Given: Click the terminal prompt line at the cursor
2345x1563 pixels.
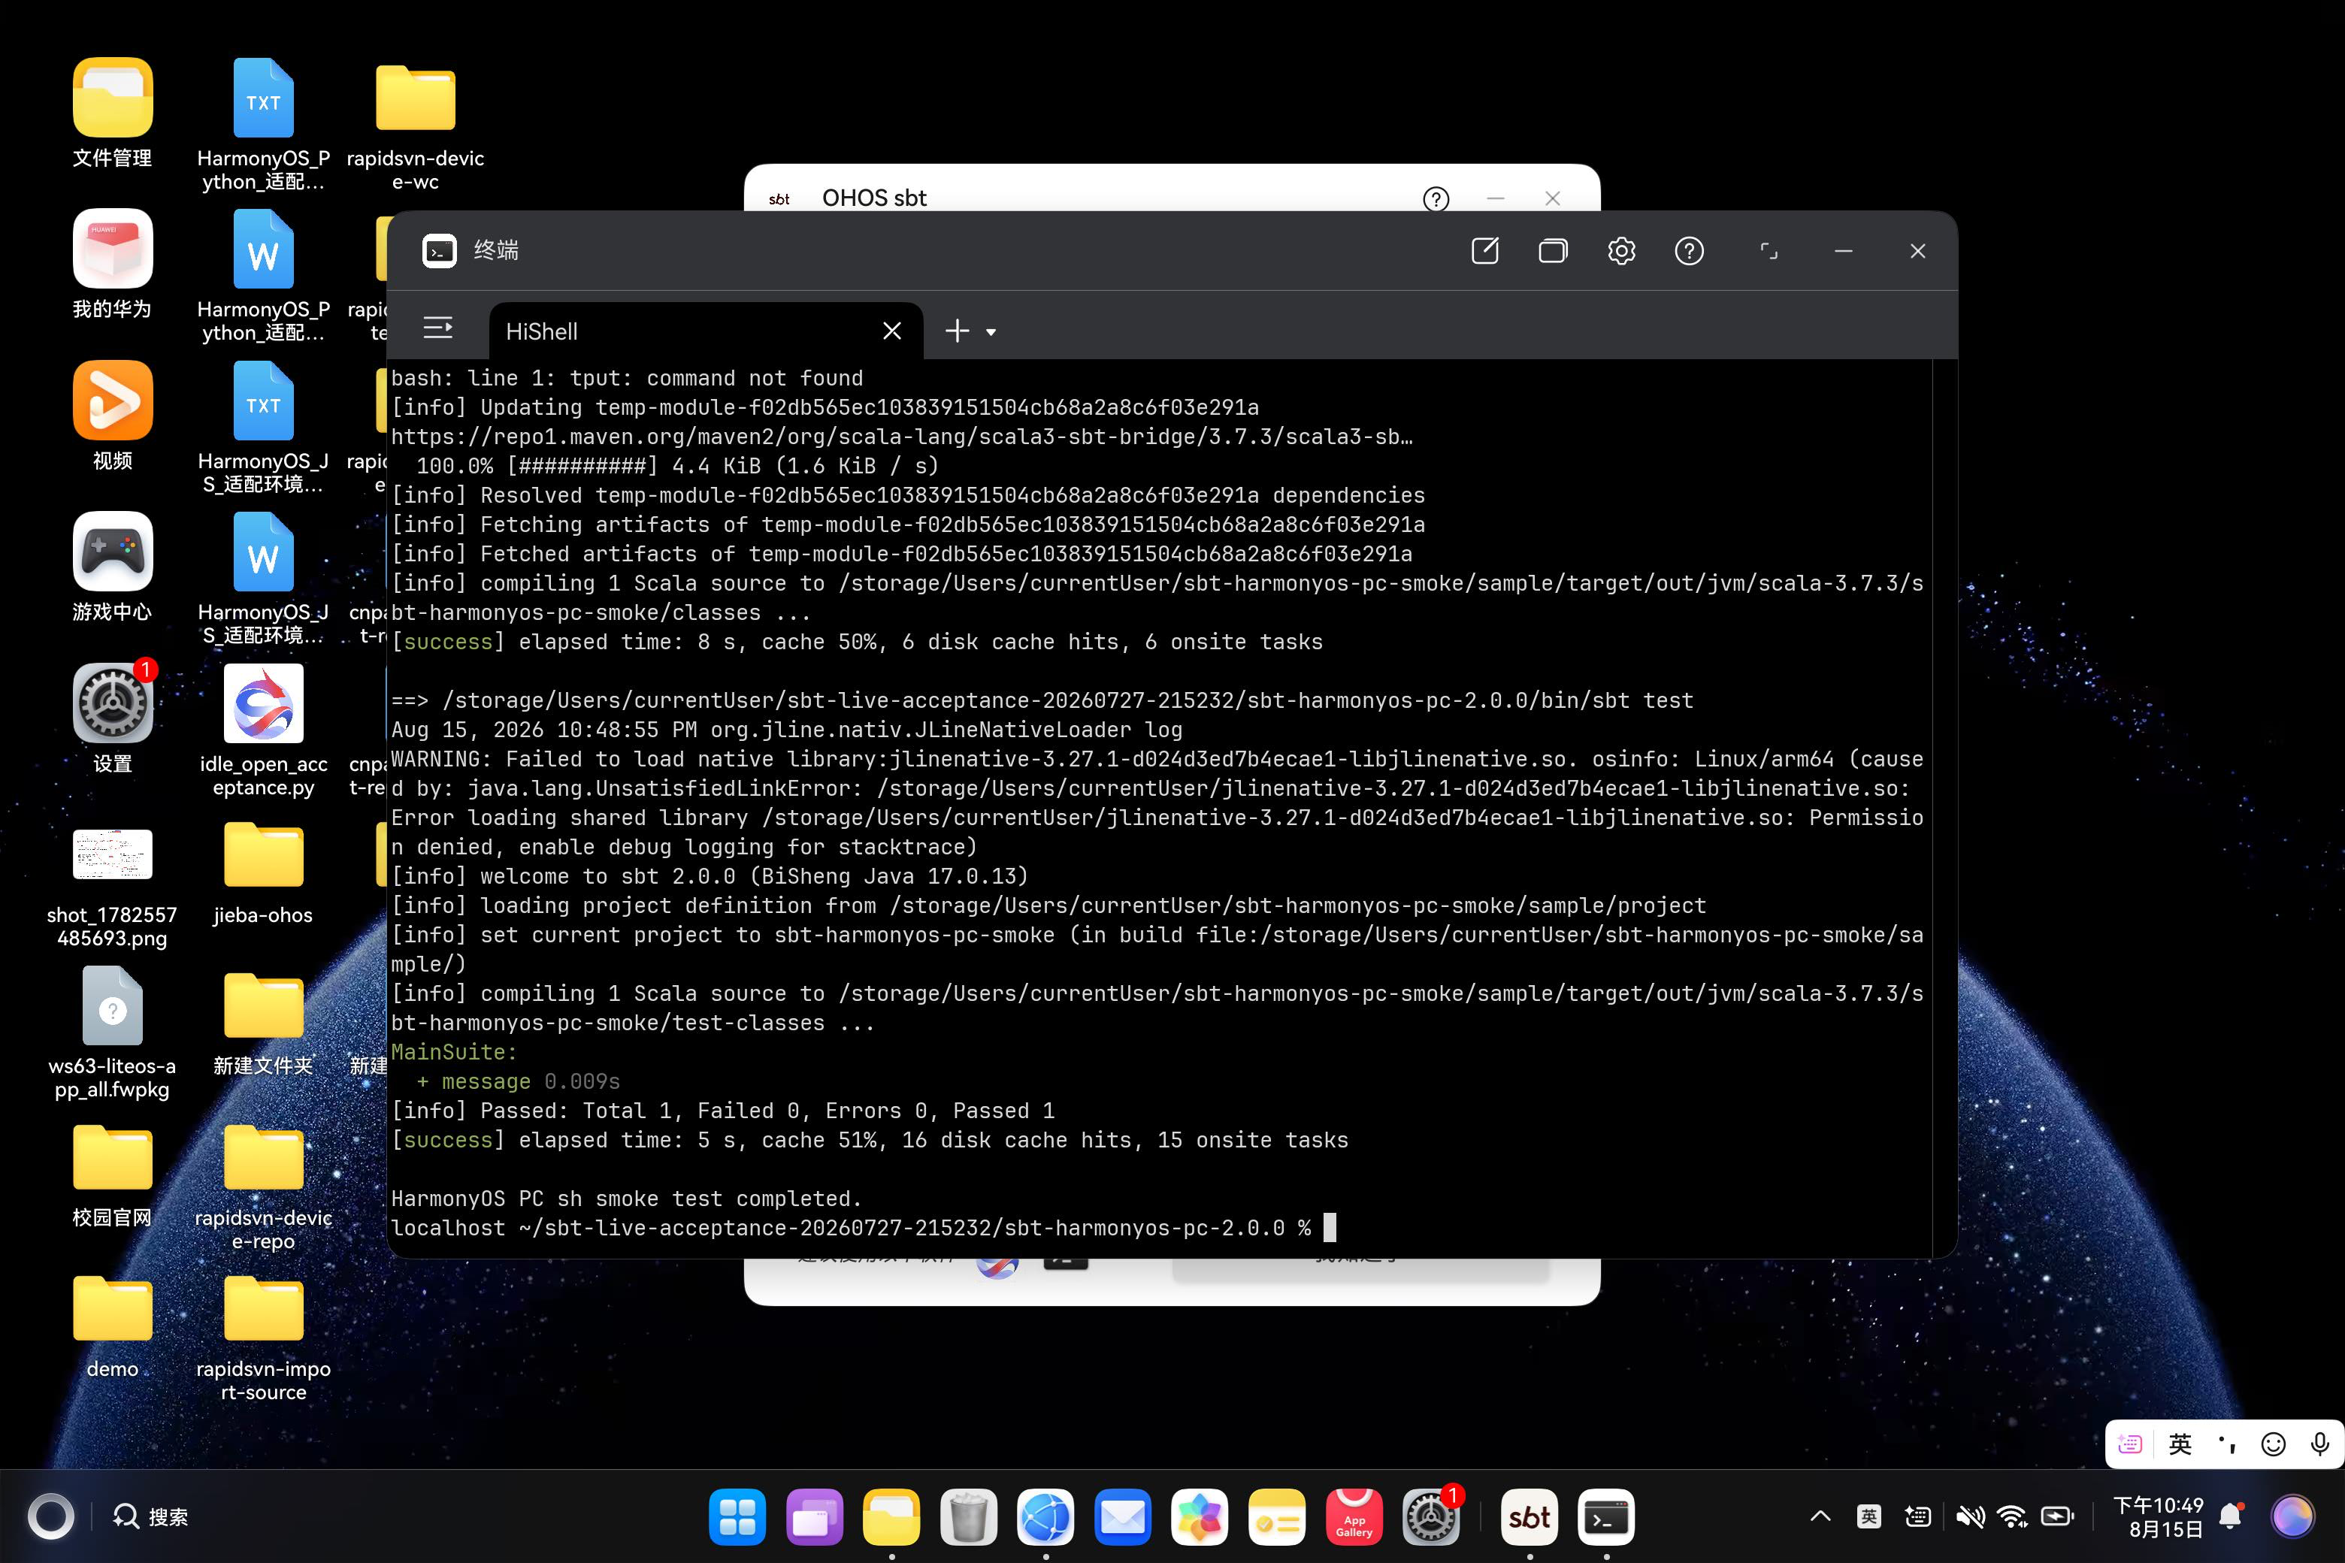Looking at the screenshot, I should (x=864, y=1228).
